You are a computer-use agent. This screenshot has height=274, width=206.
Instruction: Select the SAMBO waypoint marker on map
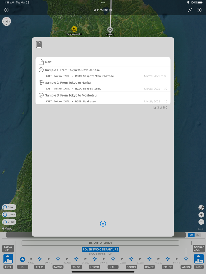[110, 30]
